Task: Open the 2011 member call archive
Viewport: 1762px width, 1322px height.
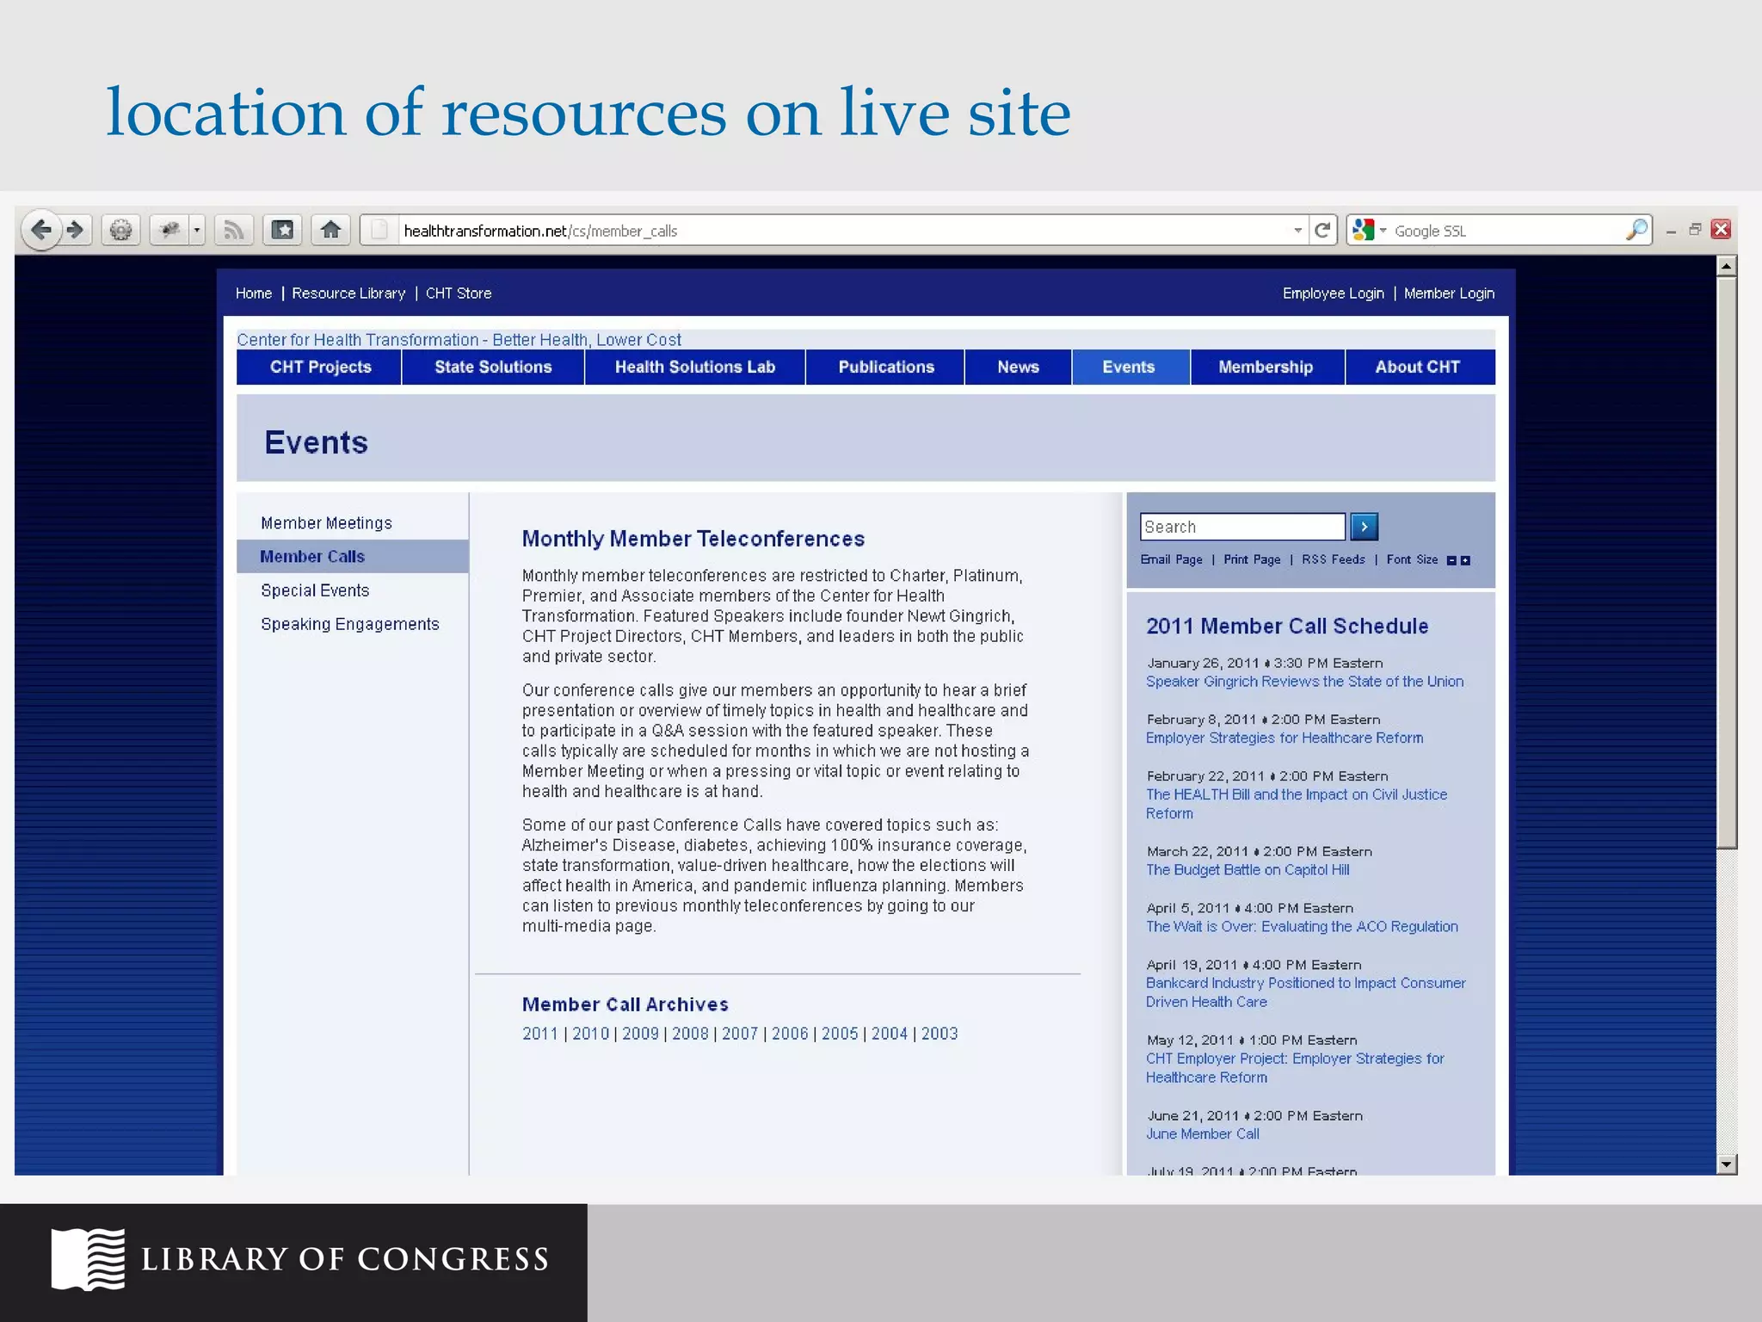Action: click(540, 1034)
